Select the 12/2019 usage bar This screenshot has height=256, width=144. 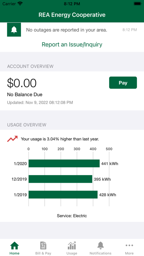tap(60, 179)
